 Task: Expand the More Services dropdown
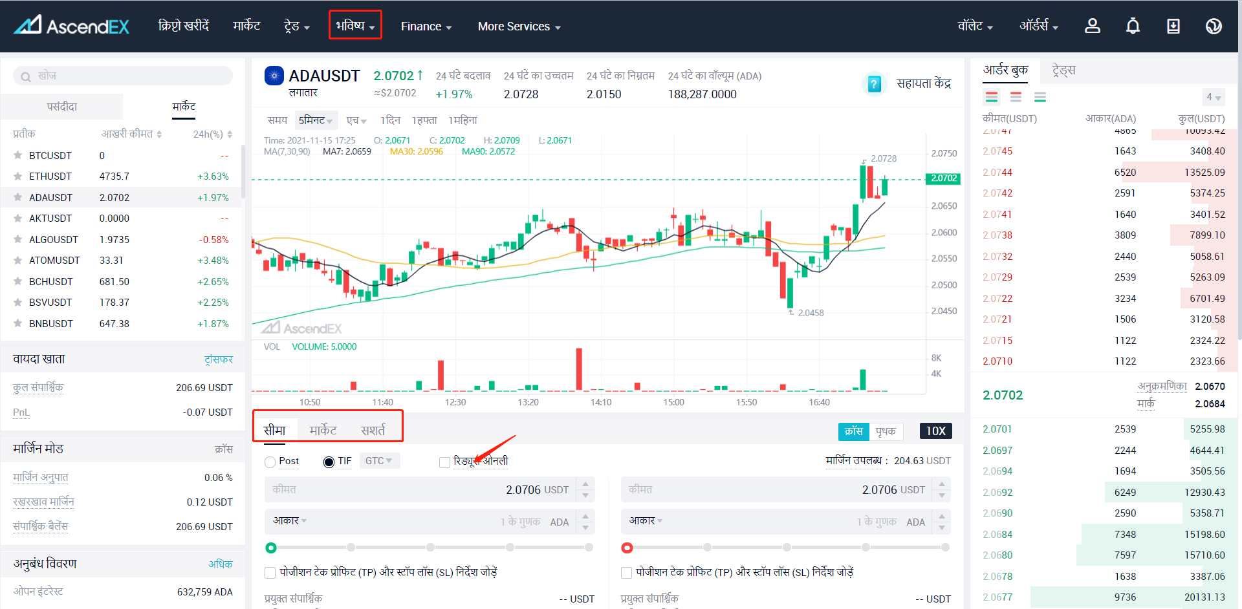(x=519, y=27)
